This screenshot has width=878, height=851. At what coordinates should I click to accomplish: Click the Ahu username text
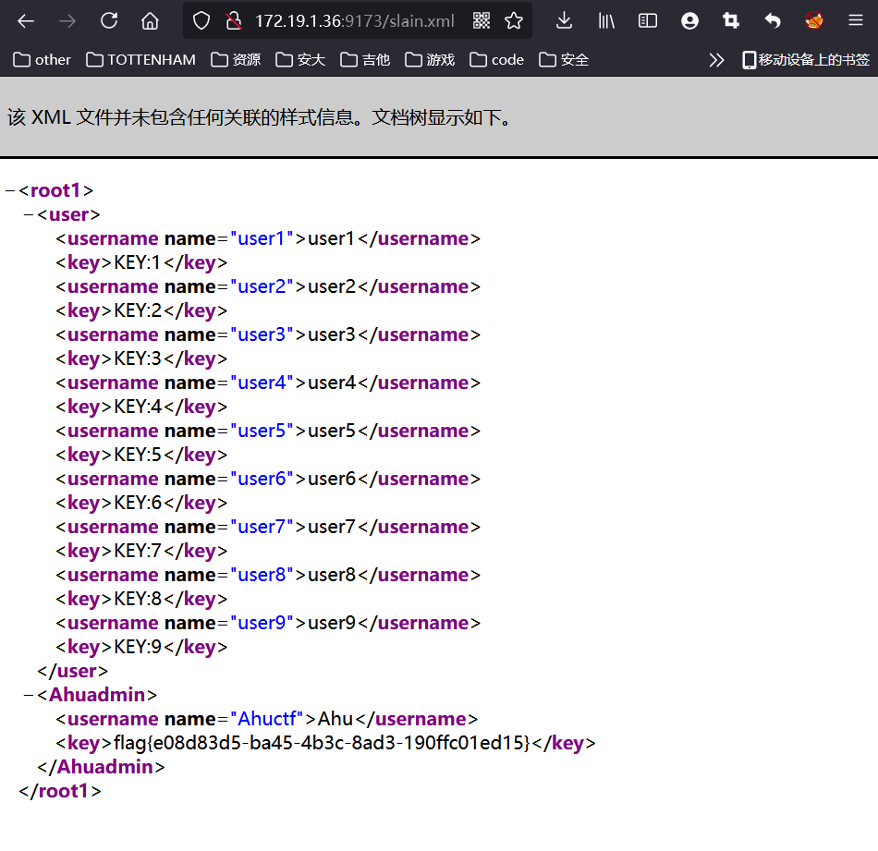[335, 718]
